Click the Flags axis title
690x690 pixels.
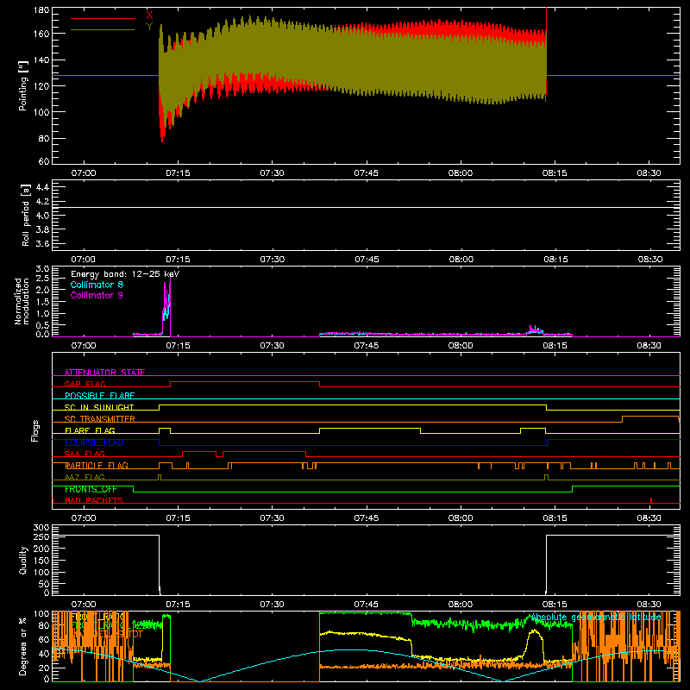pos(35,430)
